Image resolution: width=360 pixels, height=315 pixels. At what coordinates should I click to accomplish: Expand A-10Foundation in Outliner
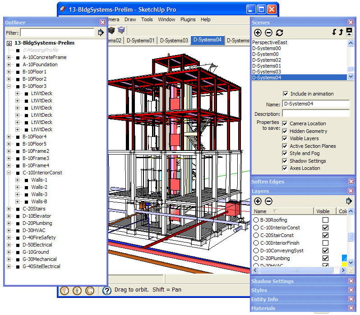click(9, 65)
